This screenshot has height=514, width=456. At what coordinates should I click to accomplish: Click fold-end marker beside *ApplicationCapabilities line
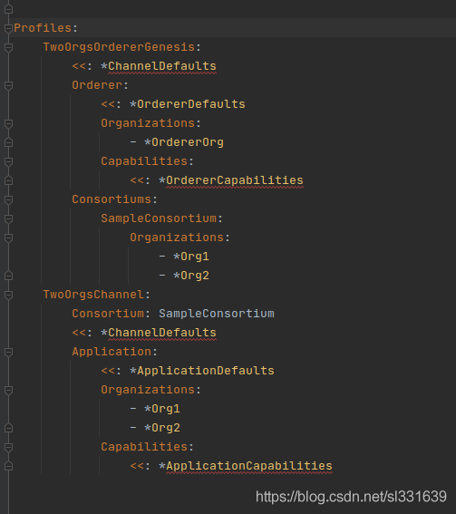point(8,466)
